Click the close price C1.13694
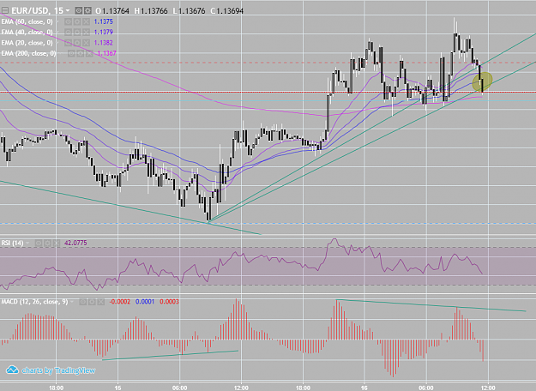The height and width of the screenshot is (391, 536). 227,11
